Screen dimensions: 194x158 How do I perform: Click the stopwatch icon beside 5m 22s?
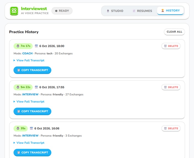click(18, 87)
